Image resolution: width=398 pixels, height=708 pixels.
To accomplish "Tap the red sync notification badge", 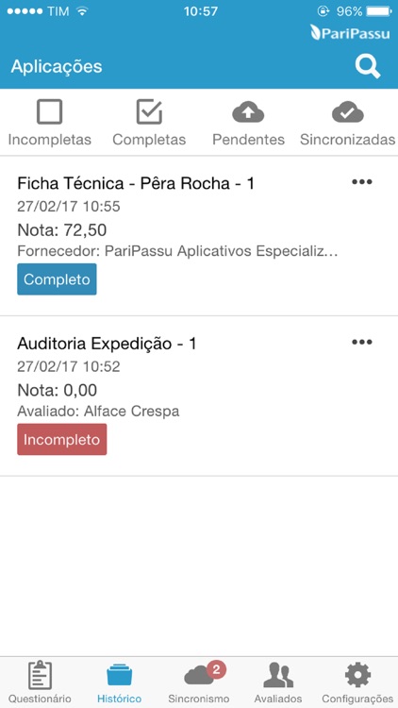I will [x=216, y=669].
